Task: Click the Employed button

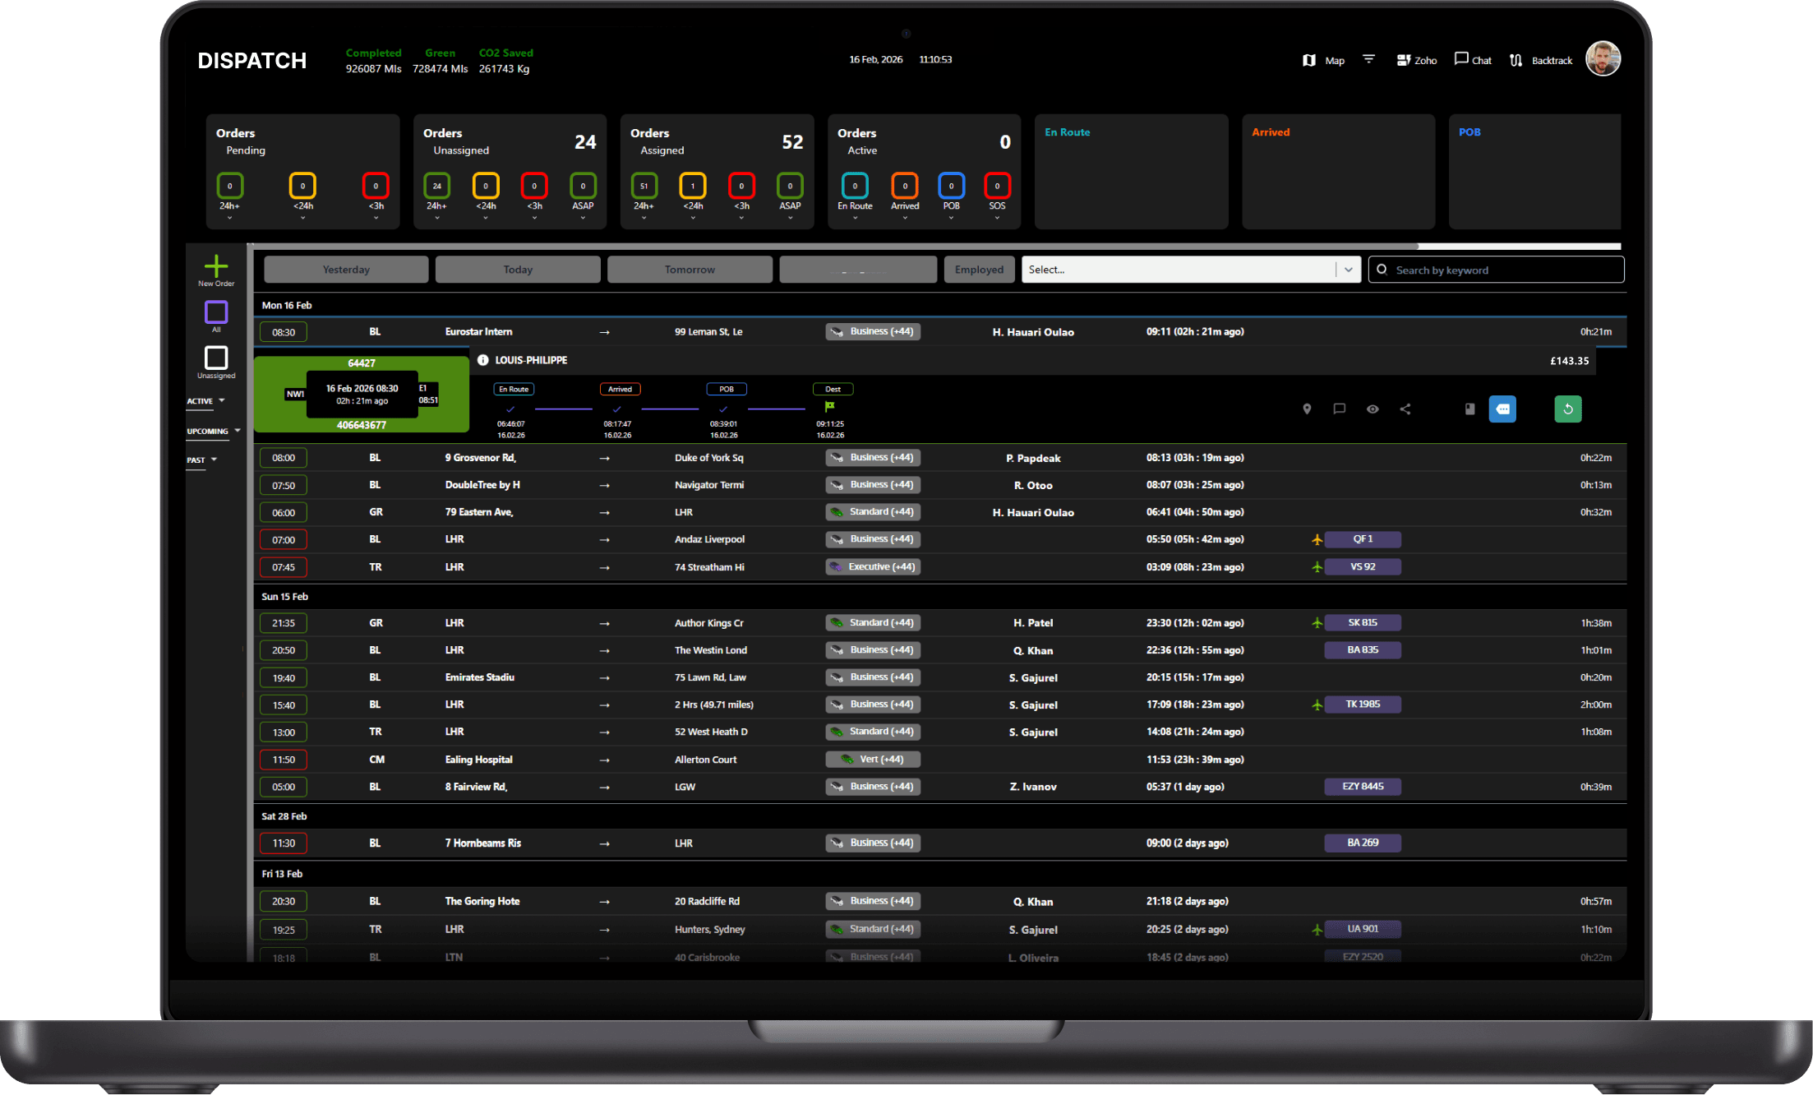Action: pos(979,270)
